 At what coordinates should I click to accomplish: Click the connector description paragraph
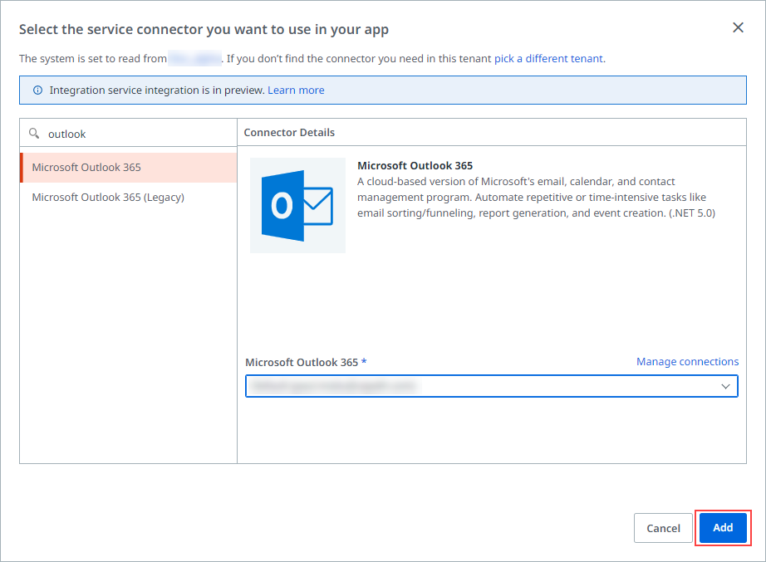tap(536, 198)
